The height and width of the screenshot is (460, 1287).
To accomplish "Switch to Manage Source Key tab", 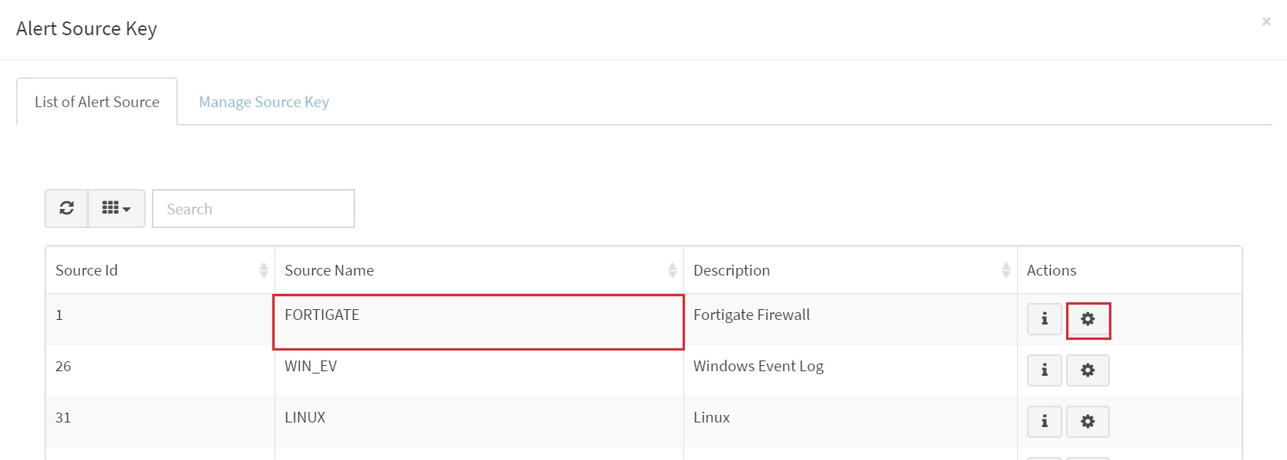I will click(x=264, y=102).
